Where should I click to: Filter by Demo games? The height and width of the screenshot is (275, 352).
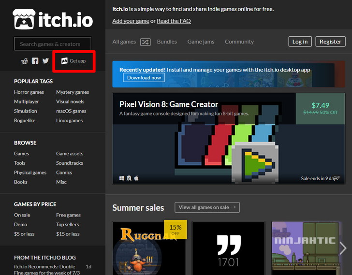(20, 225)
